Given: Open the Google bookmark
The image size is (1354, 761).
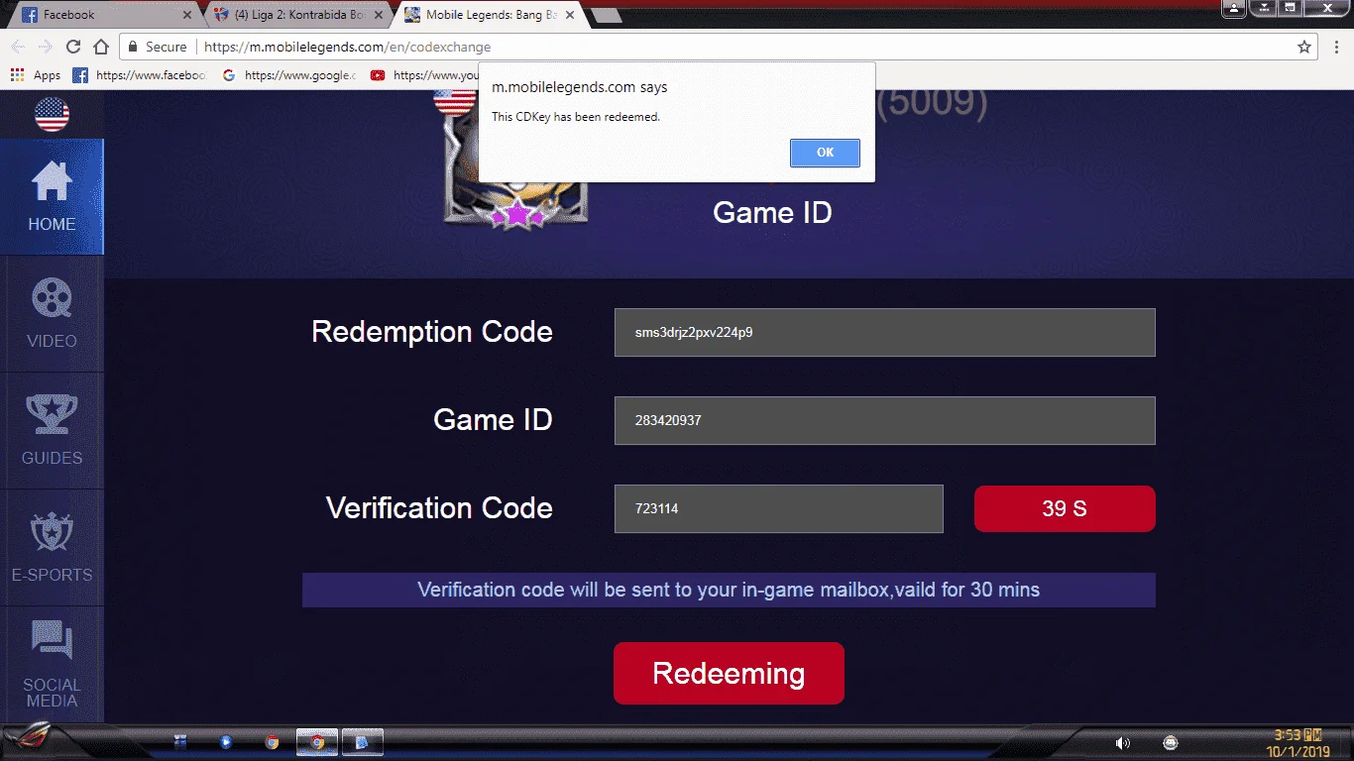Looking at the screenshot, I should 288,75.
